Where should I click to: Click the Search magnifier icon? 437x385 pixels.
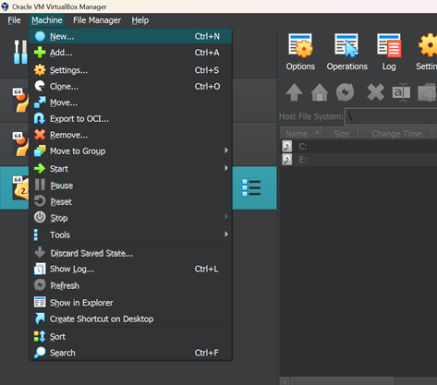click(40, 353)
